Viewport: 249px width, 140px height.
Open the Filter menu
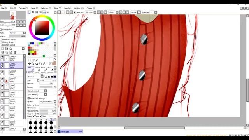pos(58,8)
